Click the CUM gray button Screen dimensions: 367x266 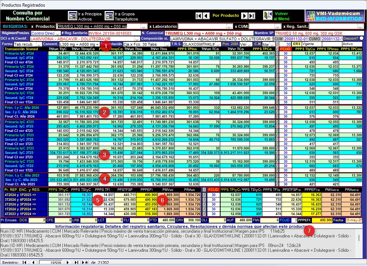coord(279,38)
